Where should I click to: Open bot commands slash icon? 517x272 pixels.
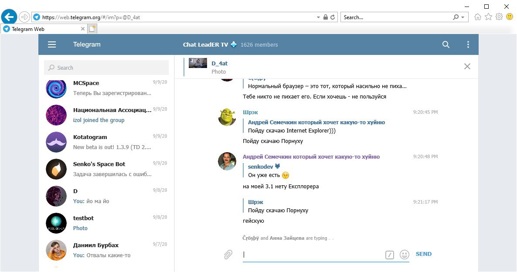pyautogui.click(x=390, y=255)
